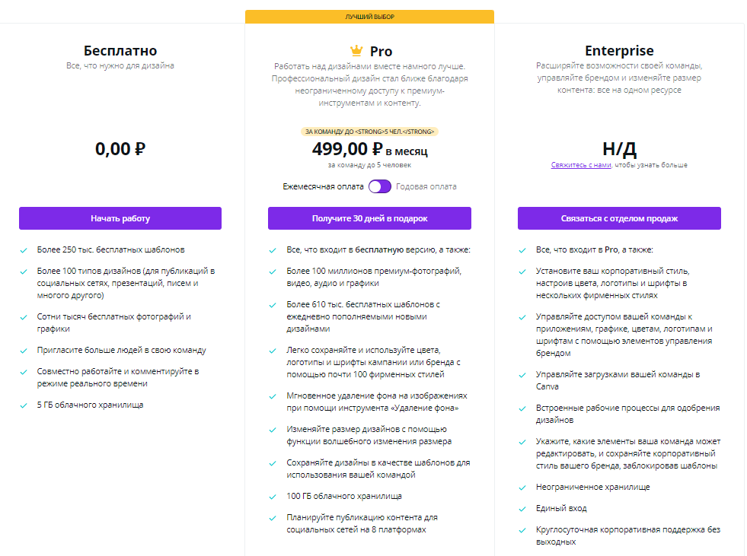Click the crown icon next to Pro
Image resolution: width=747 pixels, height=556 pixels.
356,50
